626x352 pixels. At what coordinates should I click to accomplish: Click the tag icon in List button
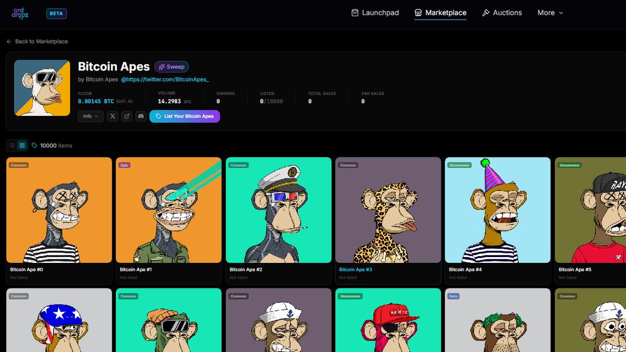tap(159, 116)
